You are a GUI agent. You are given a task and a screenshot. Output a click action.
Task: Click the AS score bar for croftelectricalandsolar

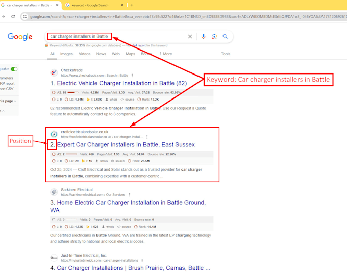[x=71, y=154]
